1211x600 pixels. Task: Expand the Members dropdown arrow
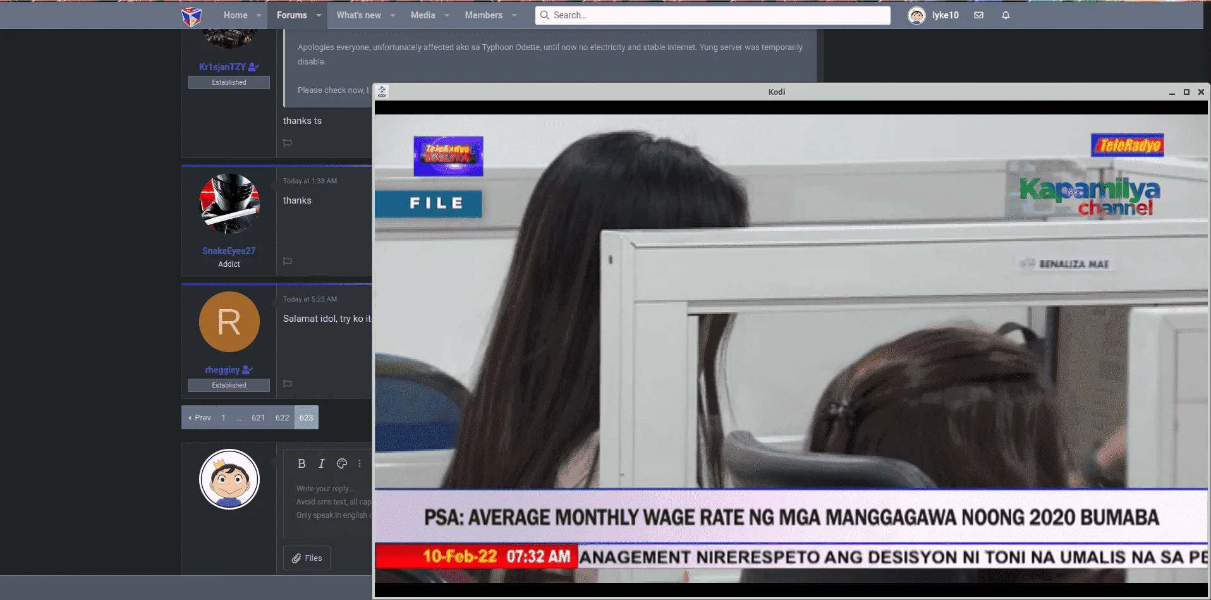coord(514,15)
